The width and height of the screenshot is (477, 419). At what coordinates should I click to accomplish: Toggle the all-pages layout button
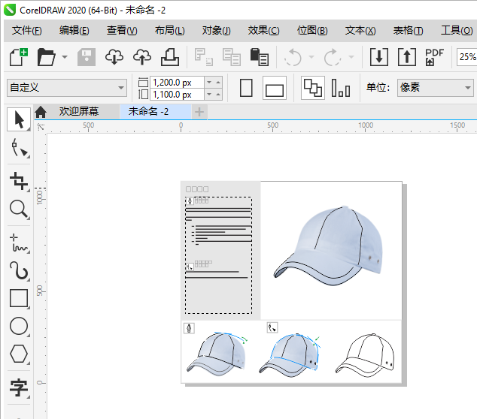[312, 88]
